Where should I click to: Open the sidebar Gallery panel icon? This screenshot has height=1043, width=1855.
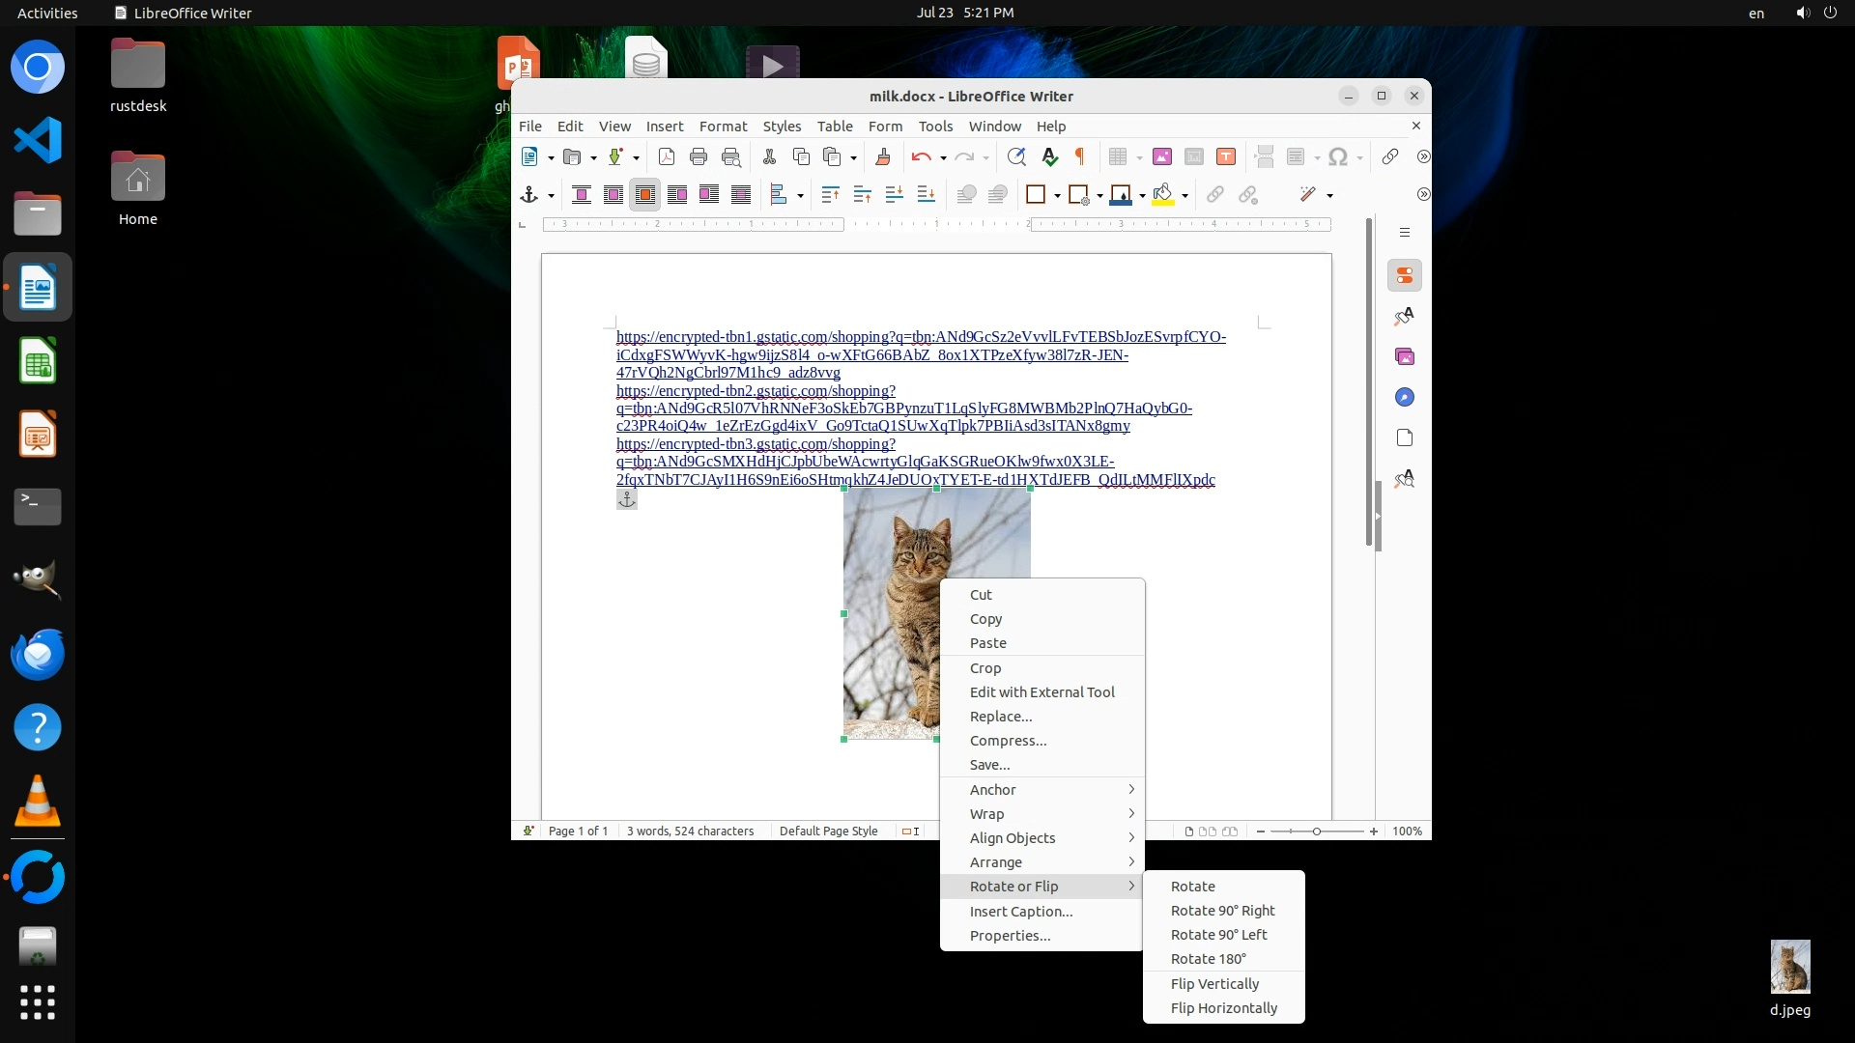pyautogui.click(x=1405, y=357)
